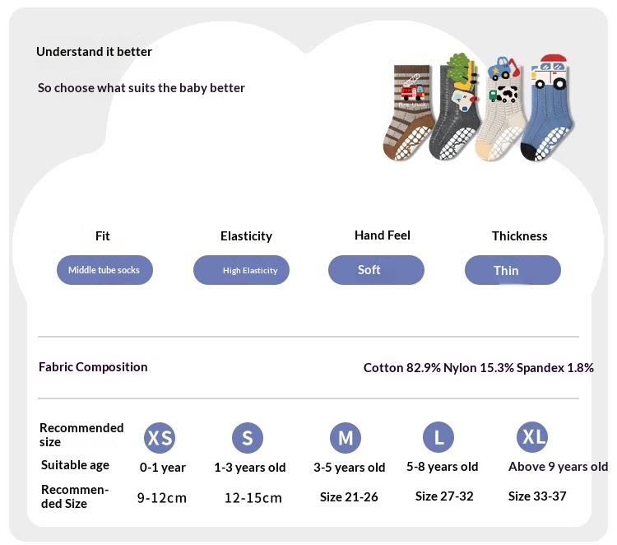Click the XS size circle
This screenshot has width=617, height=545.
[160, 437]
